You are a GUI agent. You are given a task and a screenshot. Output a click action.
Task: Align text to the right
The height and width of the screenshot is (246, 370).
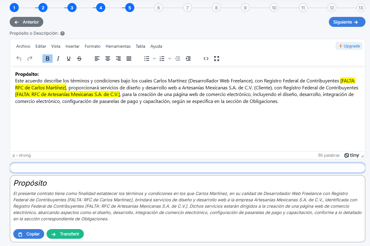pos(118,59)
